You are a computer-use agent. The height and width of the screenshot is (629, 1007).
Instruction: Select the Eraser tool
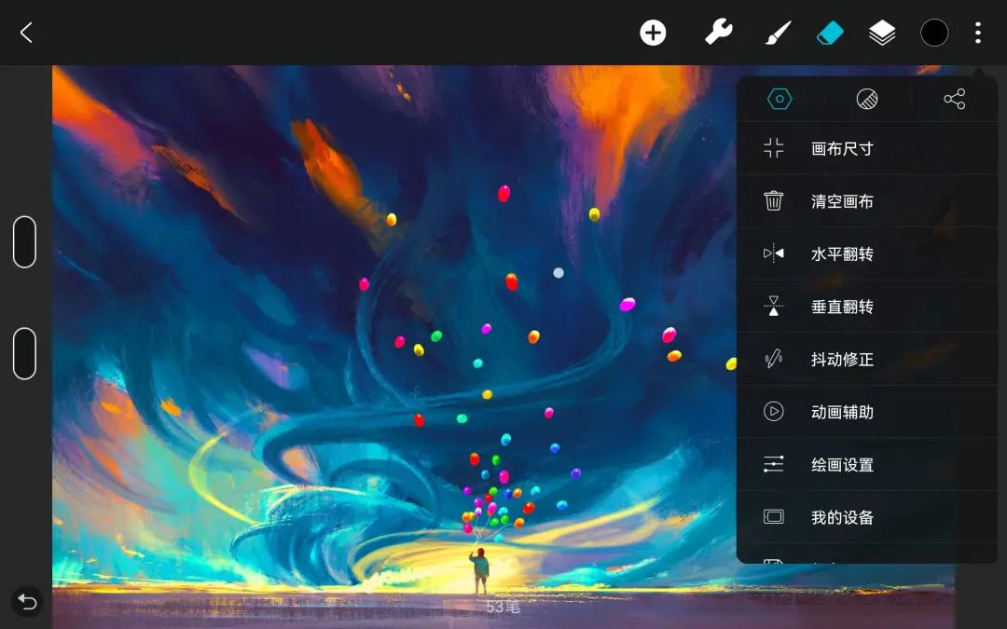click(x=830, y=33)
